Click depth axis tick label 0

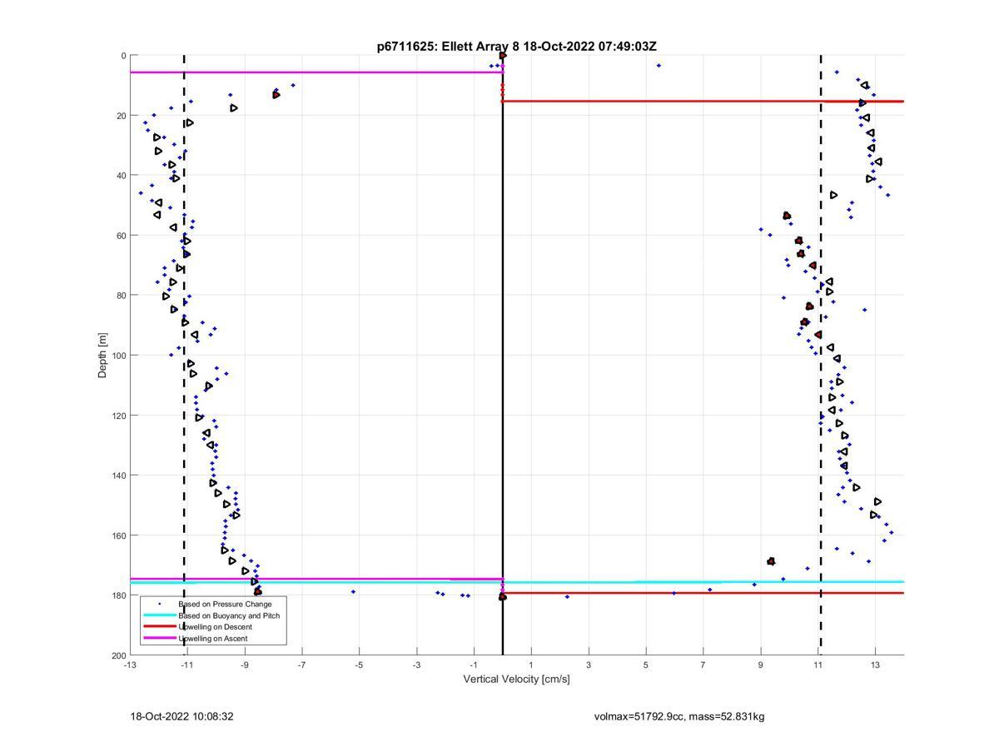pyautogui.click(x=123, y=56)
